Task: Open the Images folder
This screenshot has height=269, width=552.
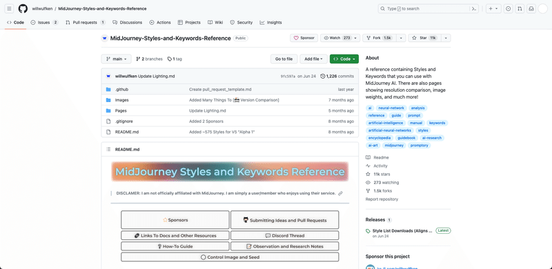Action: pos(122,100)
